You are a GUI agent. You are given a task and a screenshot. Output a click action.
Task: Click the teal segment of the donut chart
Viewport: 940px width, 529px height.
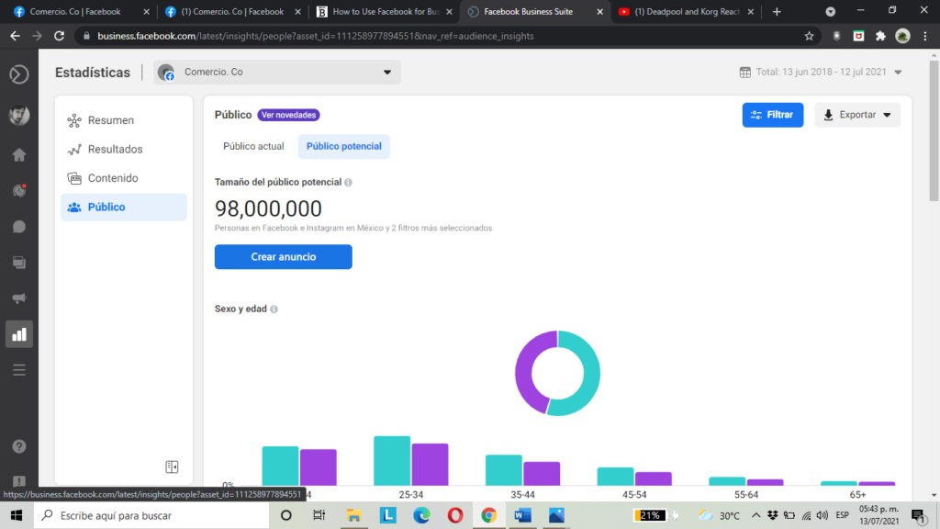(x=592, y=375)
